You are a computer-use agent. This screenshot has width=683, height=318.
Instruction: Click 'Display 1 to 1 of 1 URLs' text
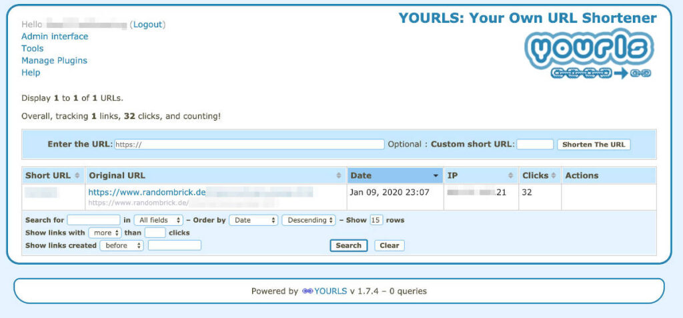point(72,99)
